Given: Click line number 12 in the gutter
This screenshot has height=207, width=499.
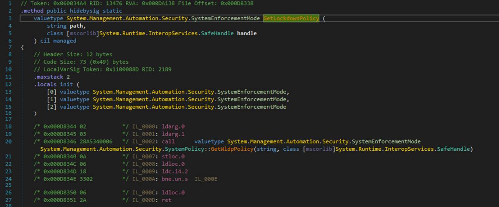Looking at the screenshot, I should [x=8, y=84].
